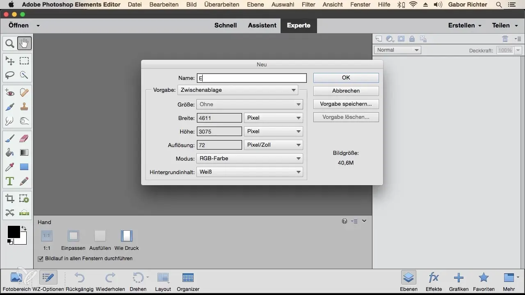Screen dimensions: 525x295
Task: Open the Pixel/Zoll resolution unit dropdown
Action: click(273, 145)
